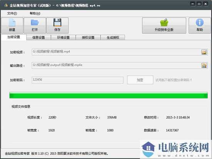Click the 帧宽度 value 1920
212x159 pixels.
pos(52,130)
